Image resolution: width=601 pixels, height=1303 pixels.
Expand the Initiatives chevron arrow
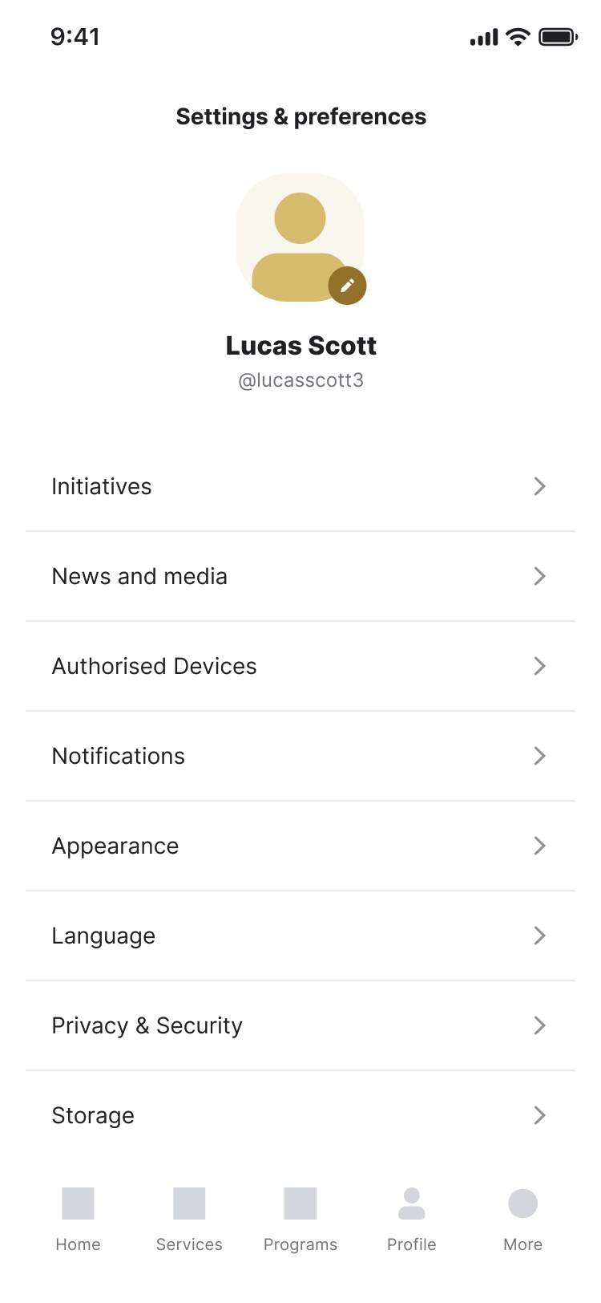[x=540, y=486]
